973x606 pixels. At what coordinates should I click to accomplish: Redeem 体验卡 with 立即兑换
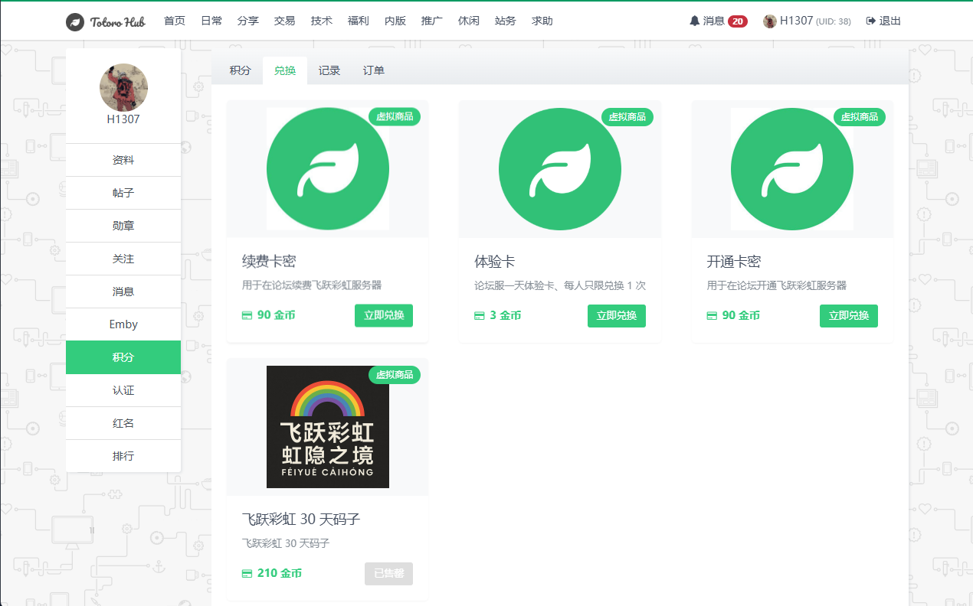point(617,315)
